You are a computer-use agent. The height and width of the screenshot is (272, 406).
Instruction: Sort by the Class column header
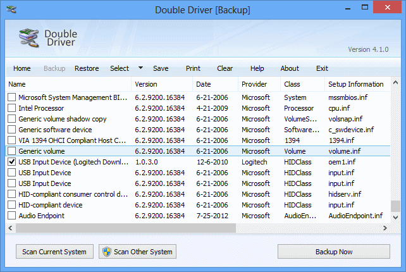tap(303, 84)
